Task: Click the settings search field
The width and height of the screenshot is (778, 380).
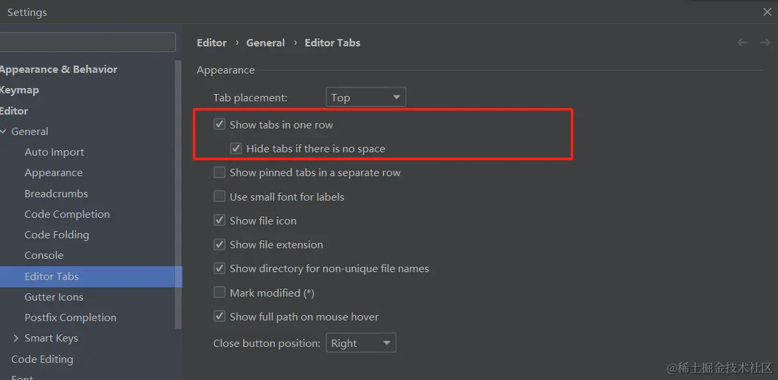Action: pos(87,42)
